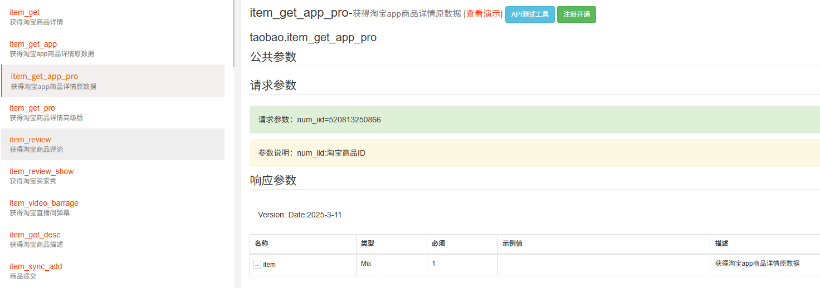Click the Version Date:2025-3-11 text
This screenshot has height=288, width=820.
point(300,215)
